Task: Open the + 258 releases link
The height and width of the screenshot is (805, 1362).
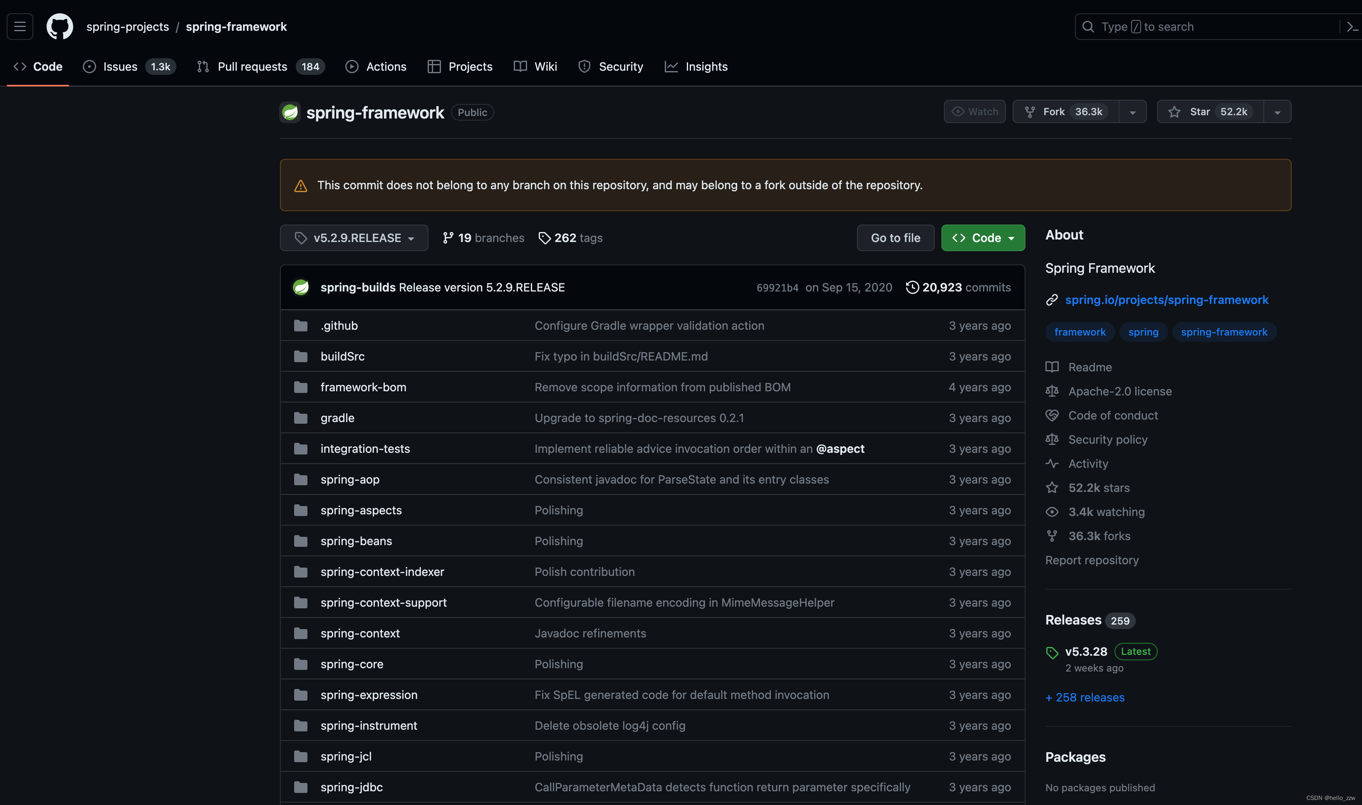Action: (x=1085, y=698)
